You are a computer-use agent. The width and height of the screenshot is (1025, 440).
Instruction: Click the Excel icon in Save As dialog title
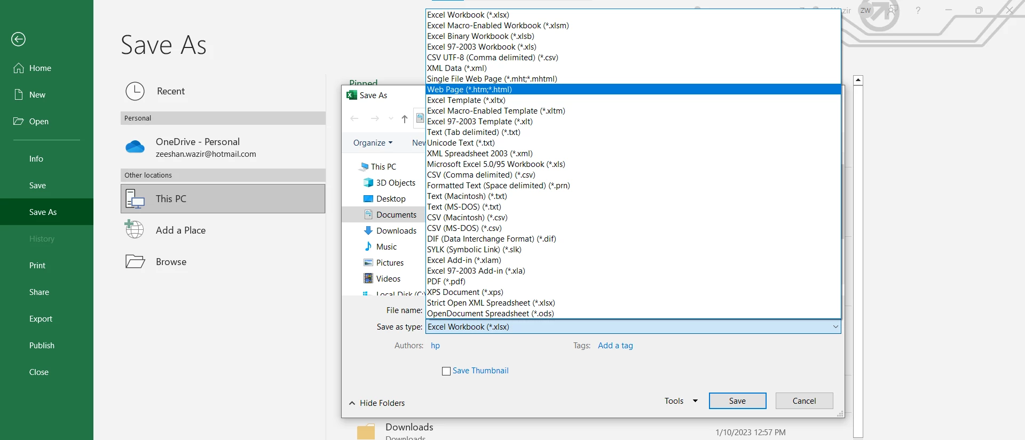(x=351, y=95)
